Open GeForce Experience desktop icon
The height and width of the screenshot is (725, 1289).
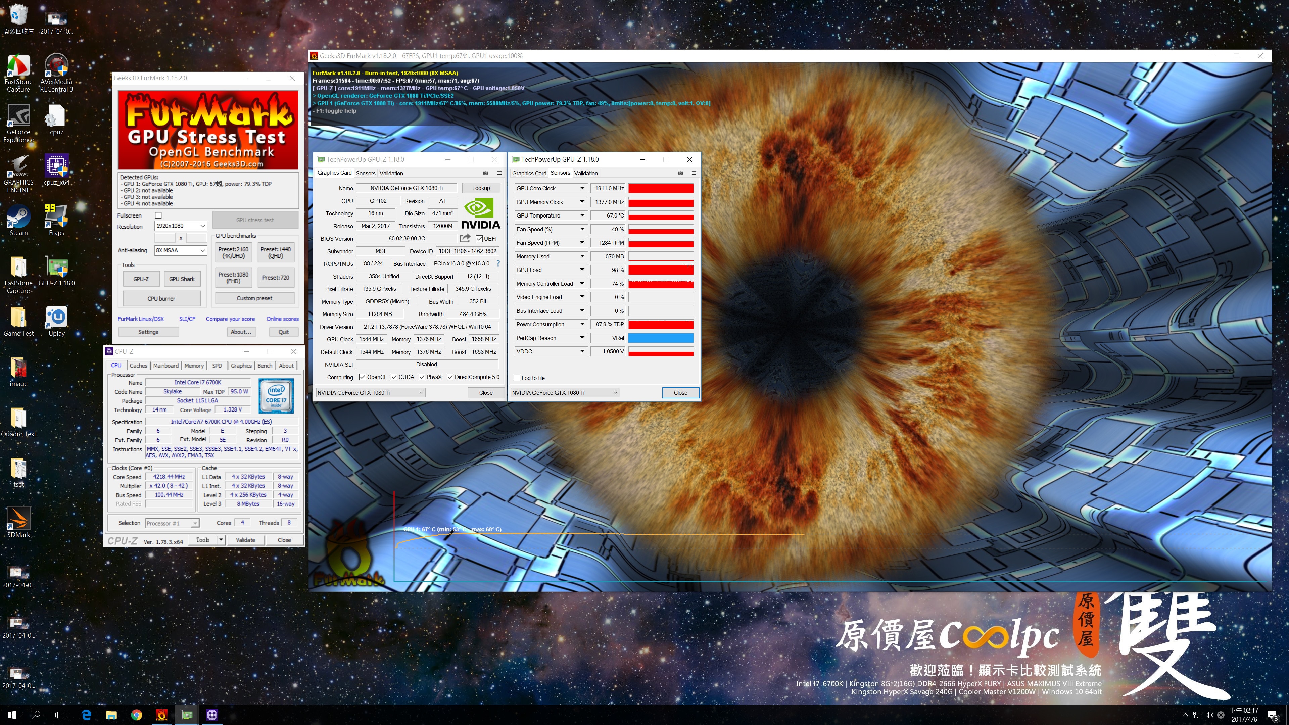coord(18,124)
